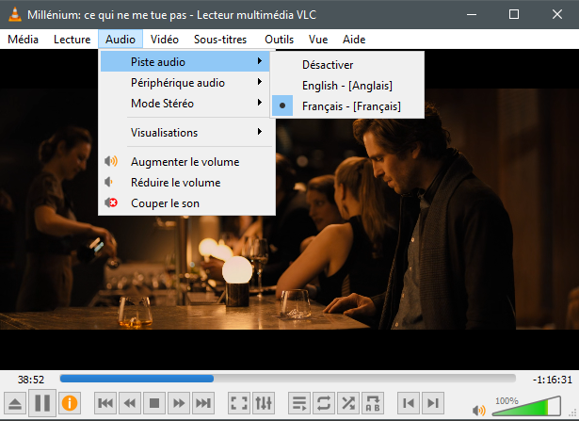Toggle random shuffle playback
This screenshot has width=579, height=421.
(x=348, y=403)
